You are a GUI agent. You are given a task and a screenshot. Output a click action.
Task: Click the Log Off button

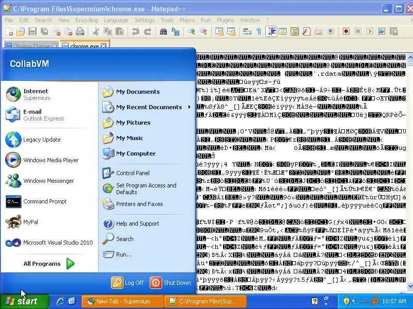coord(128,283)
